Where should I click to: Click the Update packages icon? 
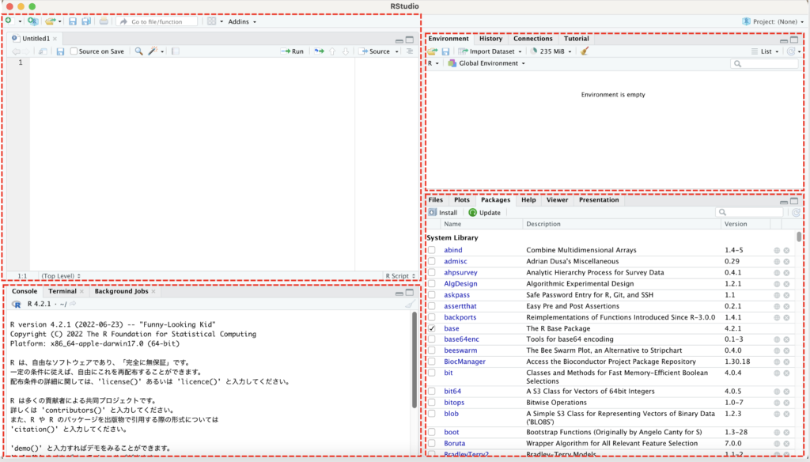coord(473,213)
